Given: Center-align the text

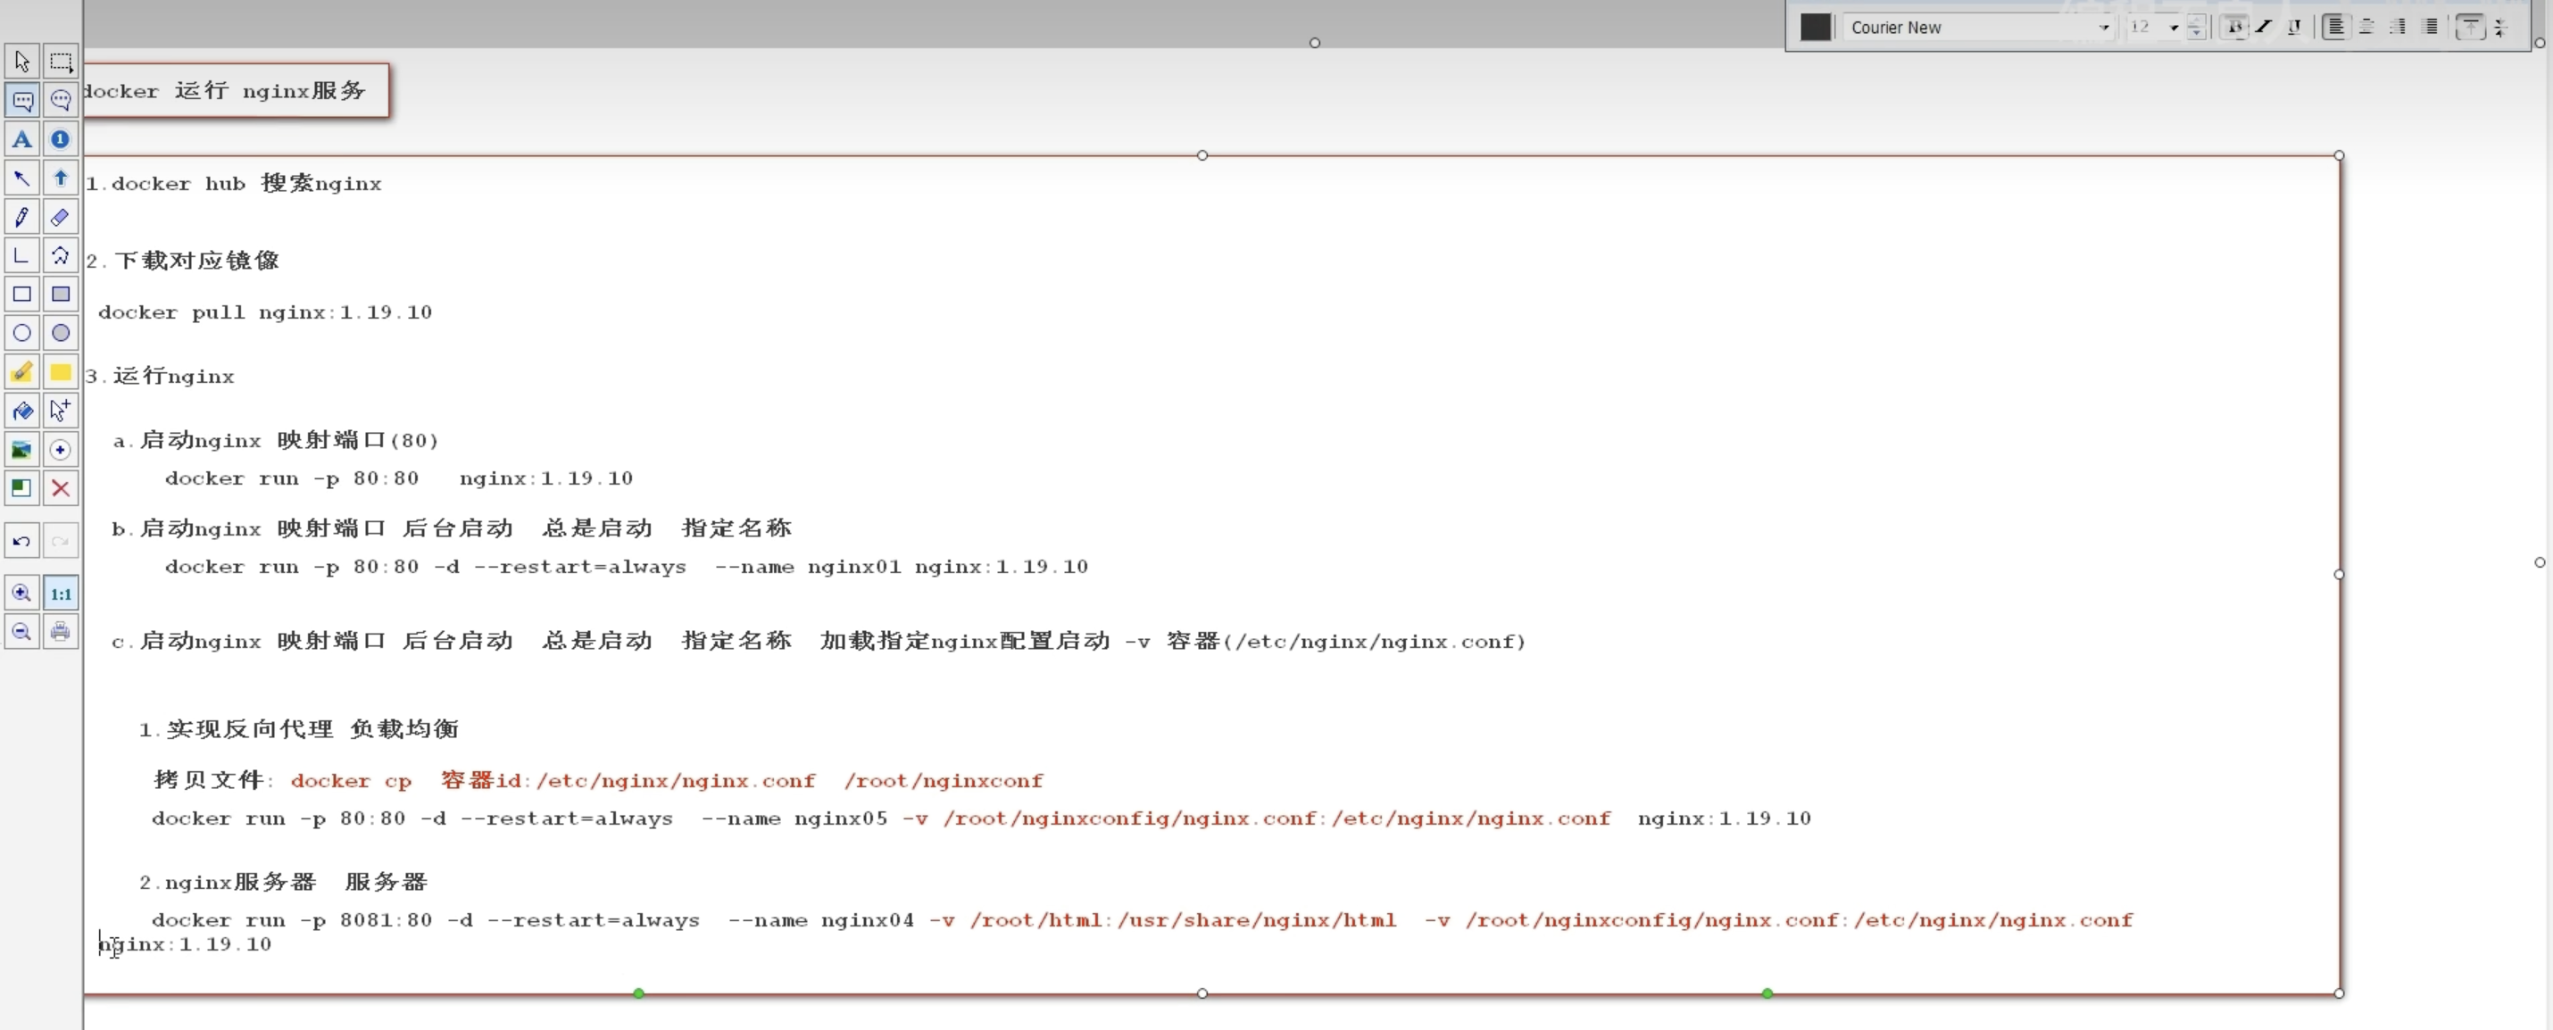Looking at the screenshot, I should point(2366,27).
